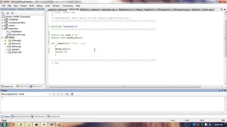This screenshot has width=227, height=127.
Task: Toggle auto hide pin on Output panel
Action: coord(222,90)
